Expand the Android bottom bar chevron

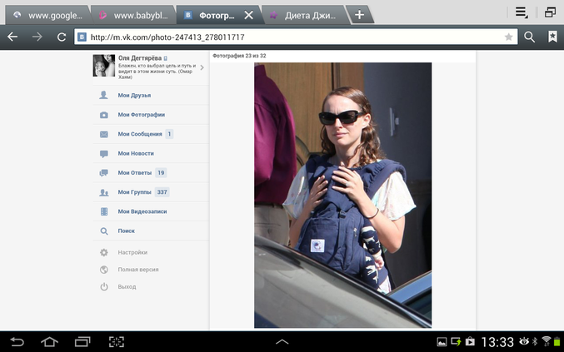pos(282,341)
